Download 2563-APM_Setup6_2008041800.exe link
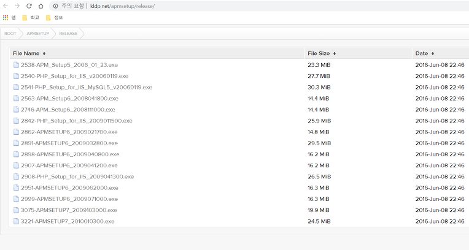469x250 pixels. [69, 98]
